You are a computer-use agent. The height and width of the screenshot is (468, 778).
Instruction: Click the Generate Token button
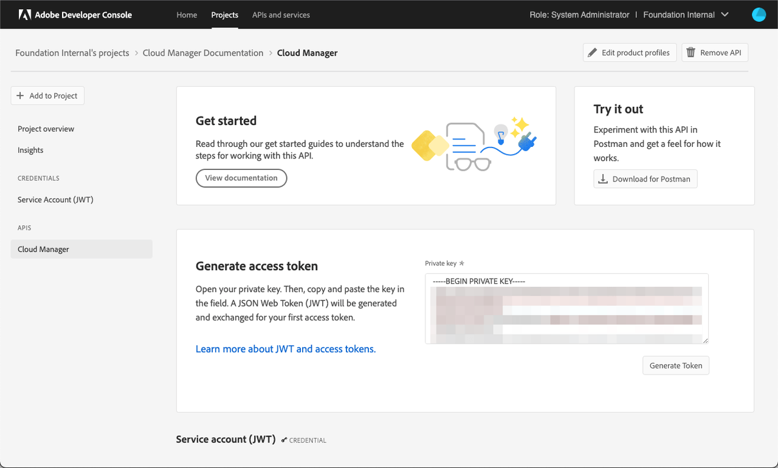[676, 365]
